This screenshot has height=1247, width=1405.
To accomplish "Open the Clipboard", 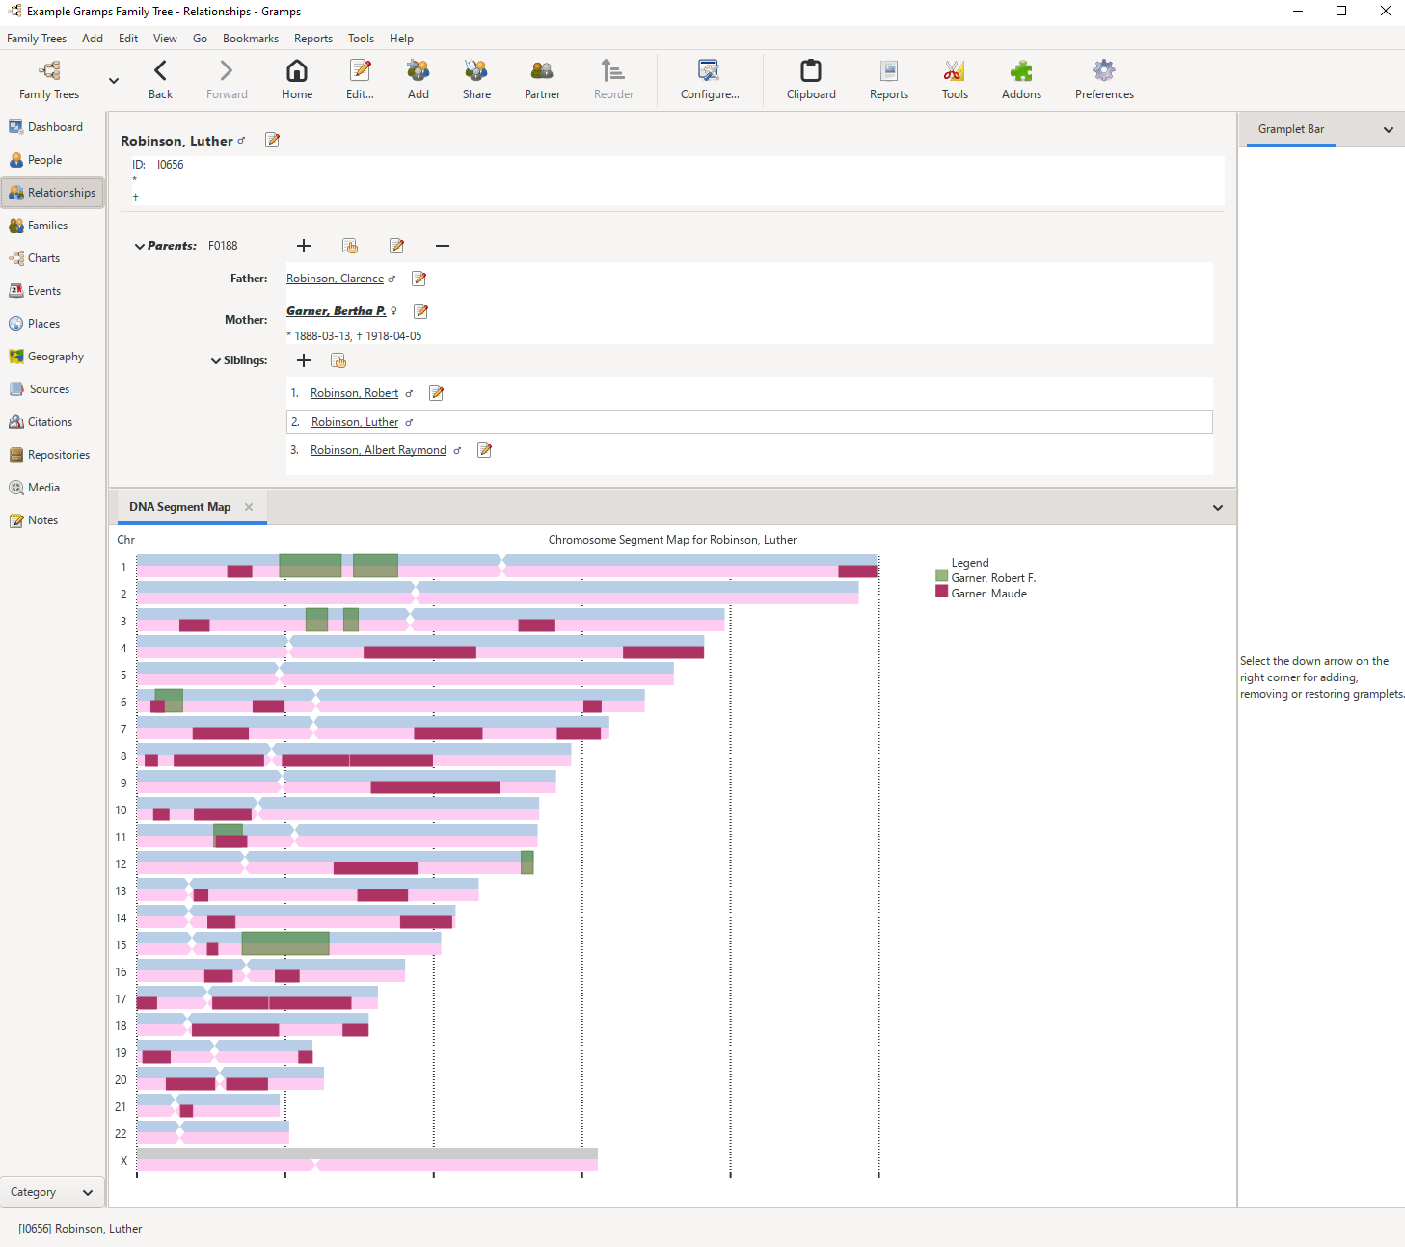I will click(x=811, y=80).
